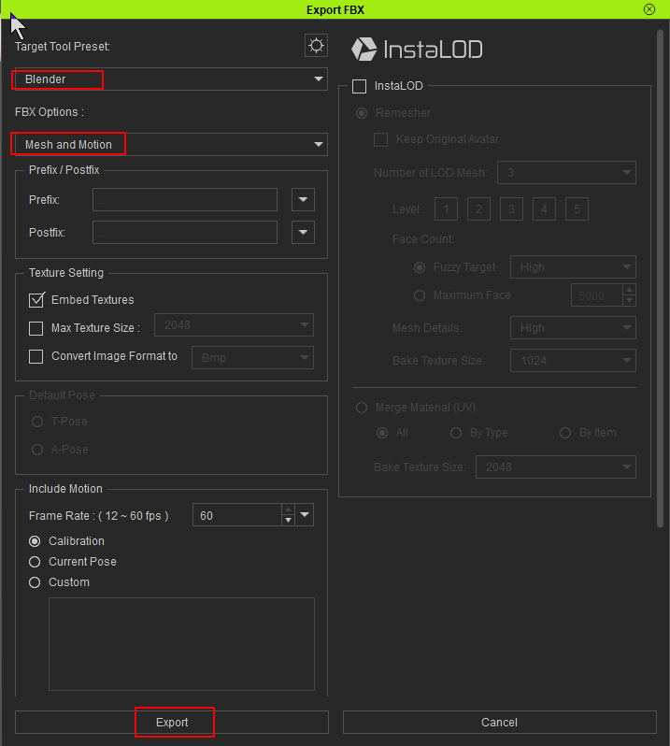The image size is (670, 746).
Task: Select LOD Level 1 button
Action: [x=446, y=208]
